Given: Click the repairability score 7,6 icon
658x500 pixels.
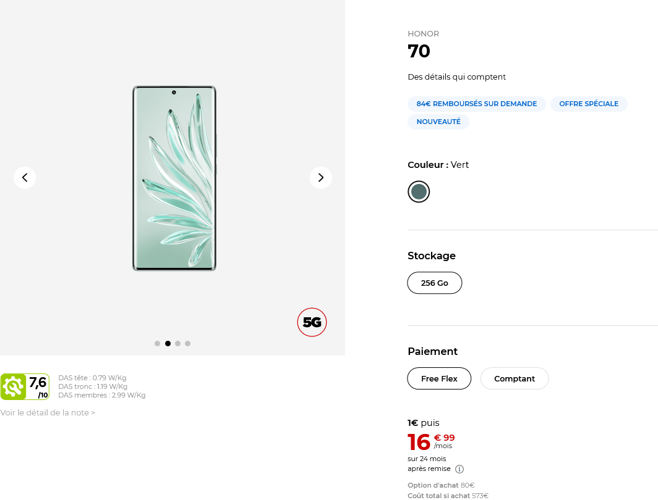Looking at the screenshot, I should click(x=25, y=387).
